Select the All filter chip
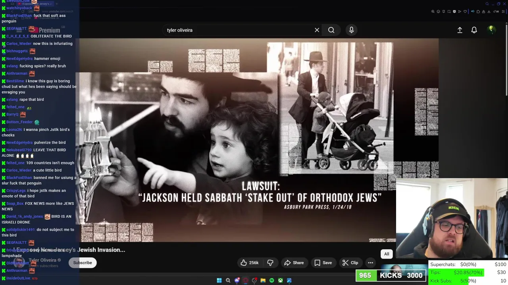508x285 pixels. pos(387,254)
